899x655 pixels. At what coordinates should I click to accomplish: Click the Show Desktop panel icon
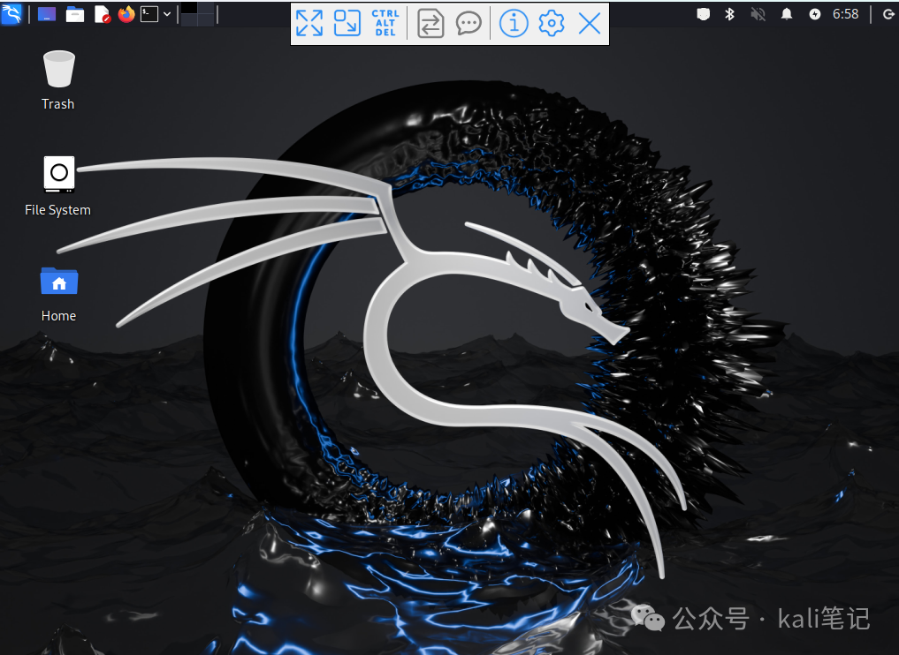click(x=47, y=14)
